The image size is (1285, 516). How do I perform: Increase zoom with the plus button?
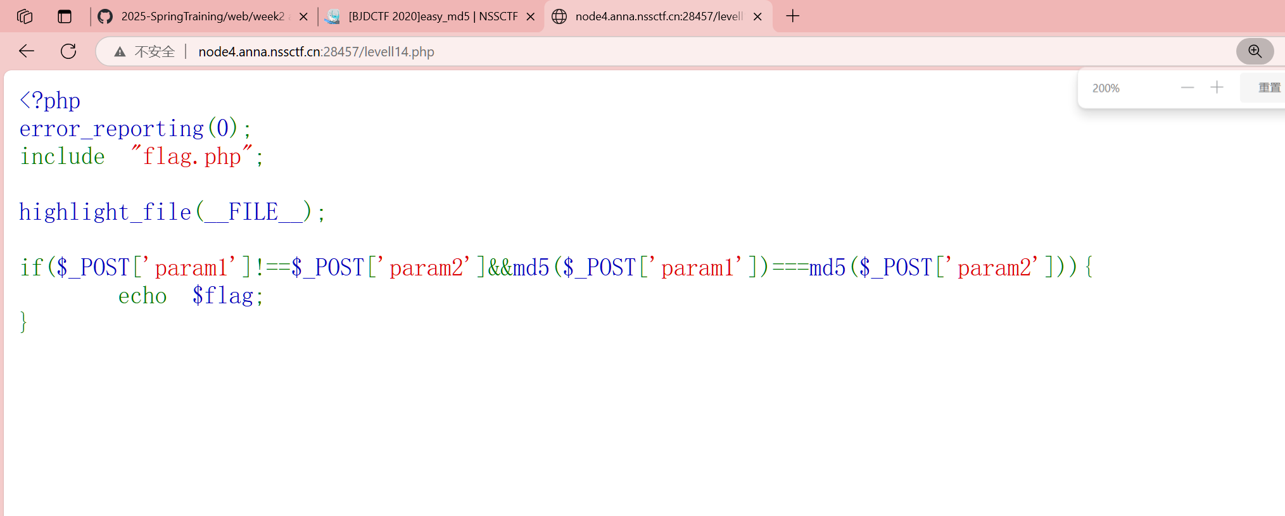(1217, 88)
